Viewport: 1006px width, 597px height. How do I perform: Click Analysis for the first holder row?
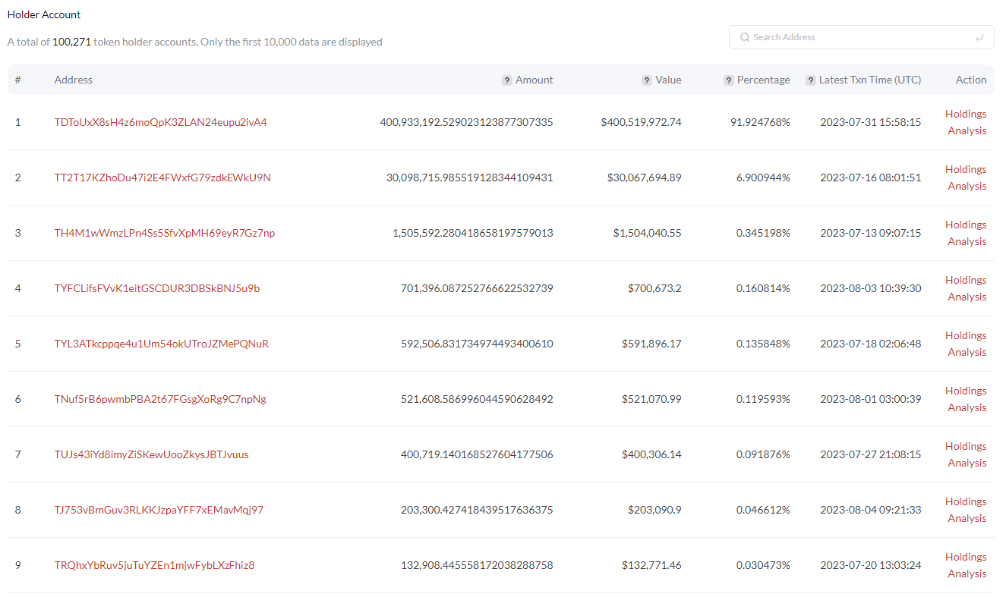(967, 130)
